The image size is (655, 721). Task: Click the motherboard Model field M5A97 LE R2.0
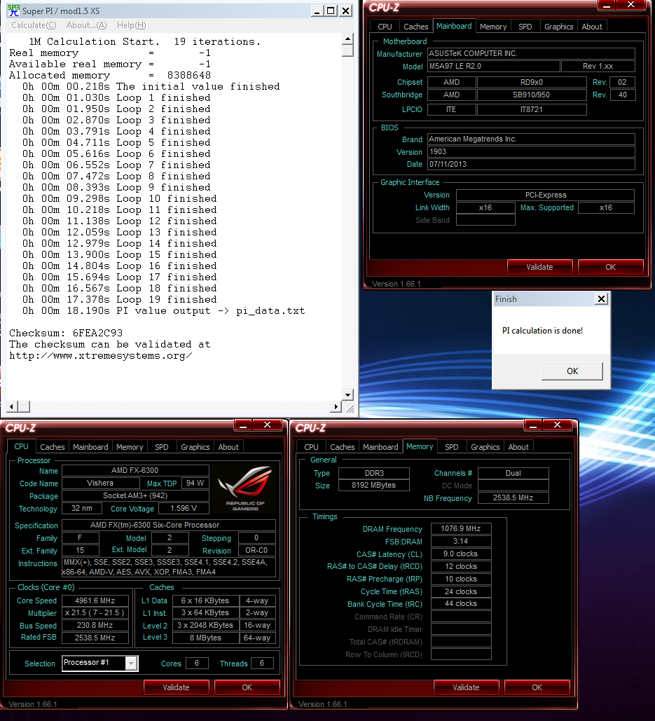pos(494,66)
